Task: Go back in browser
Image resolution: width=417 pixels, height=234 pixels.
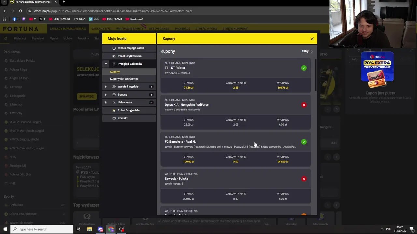Action: click(5, 11)
